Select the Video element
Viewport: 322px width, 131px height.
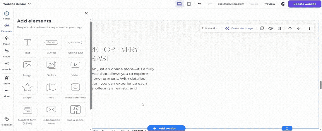click(75, 67)
